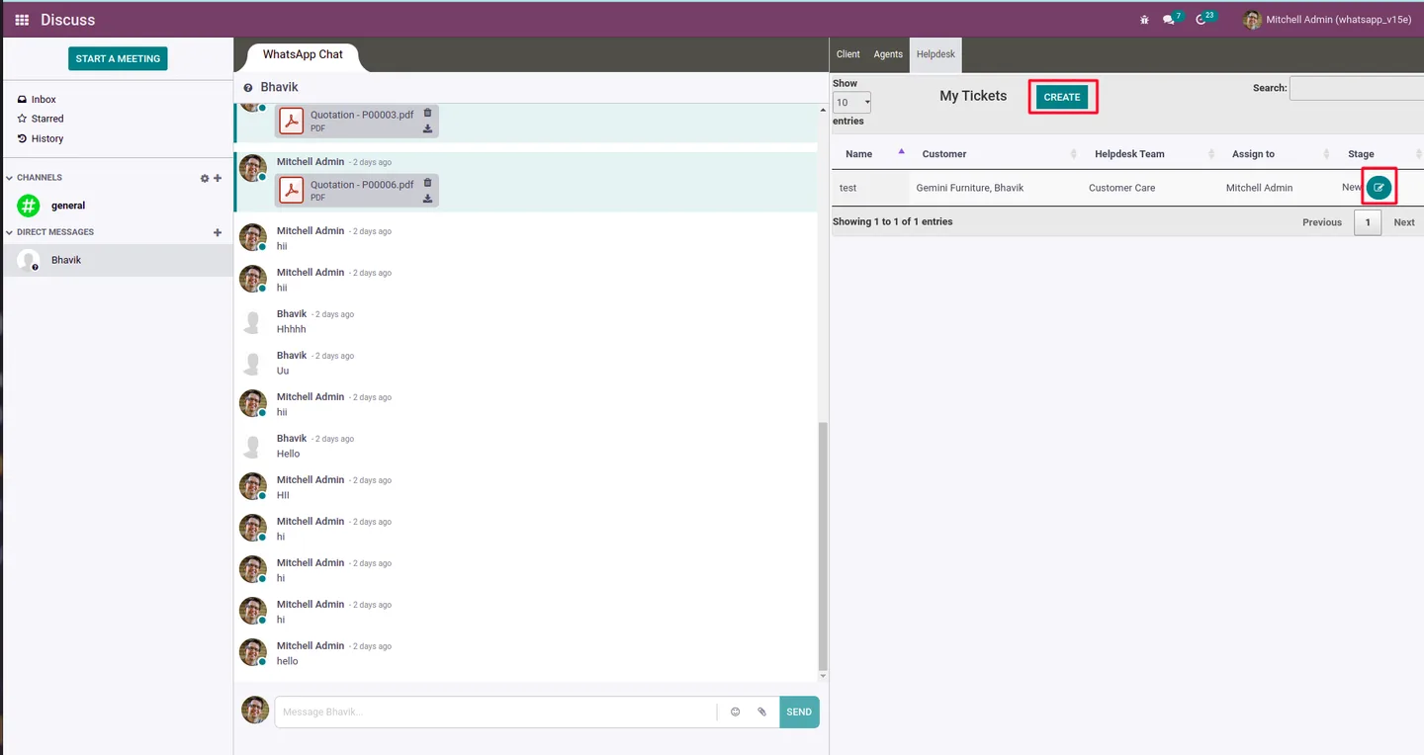This screenshot has height=755, width=1424.
Task: Open the emoji picker in the composer
Action: [735, 712]
